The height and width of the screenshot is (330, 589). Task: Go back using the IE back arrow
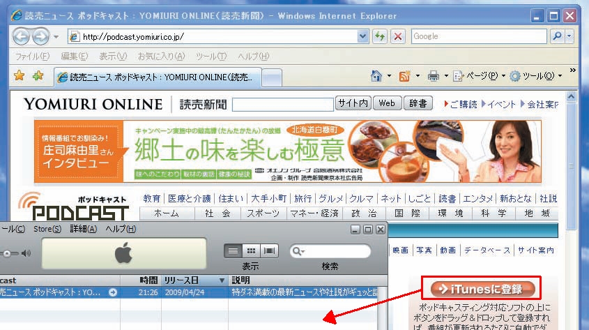tap(21, 36)
